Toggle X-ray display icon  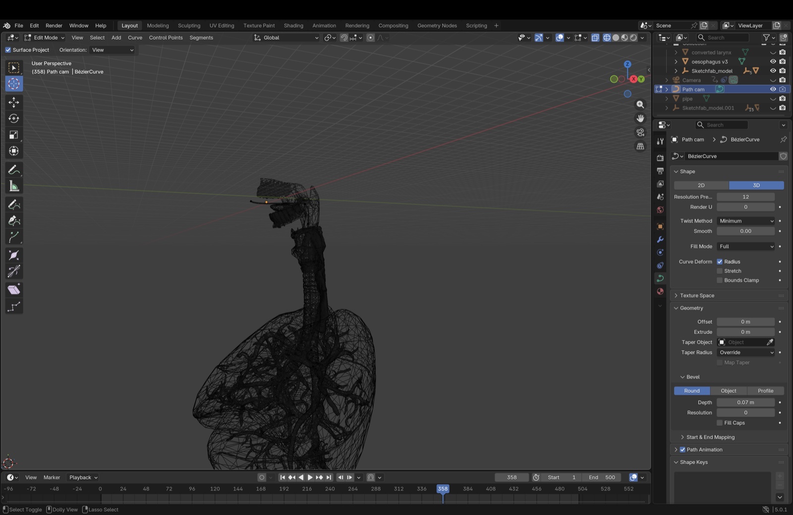(595, 38)
